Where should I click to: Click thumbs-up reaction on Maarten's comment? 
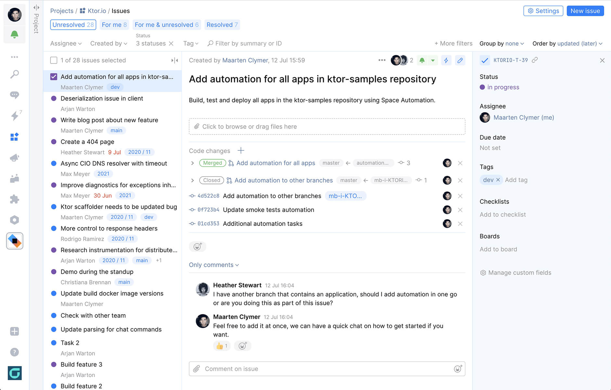pos(222,346)
